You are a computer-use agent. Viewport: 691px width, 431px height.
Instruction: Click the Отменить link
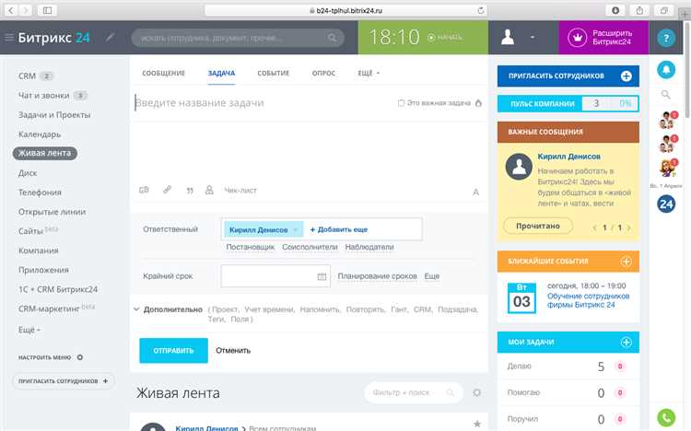click(233, 351)
